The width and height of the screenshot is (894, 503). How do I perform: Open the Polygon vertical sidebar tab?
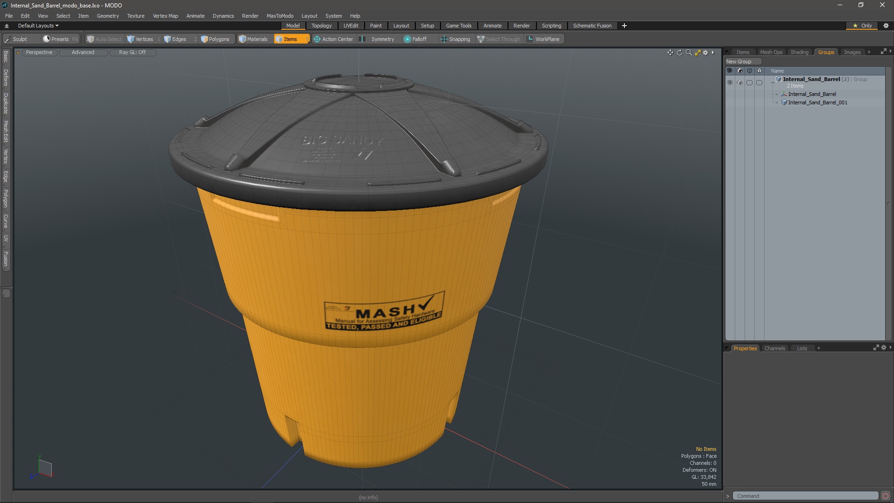pyautogui.click(x=6, y=198)
